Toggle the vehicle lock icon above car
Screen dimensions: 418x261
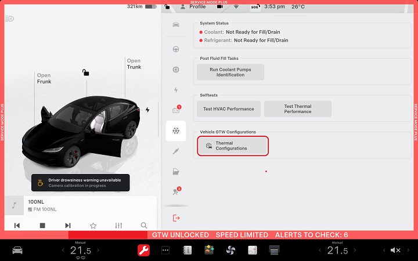(85, 72)
